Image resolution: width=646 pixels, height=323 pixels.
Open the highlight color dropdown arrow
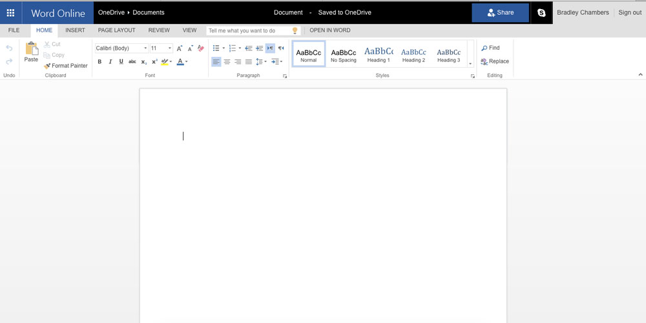click(x=171, y=61)
